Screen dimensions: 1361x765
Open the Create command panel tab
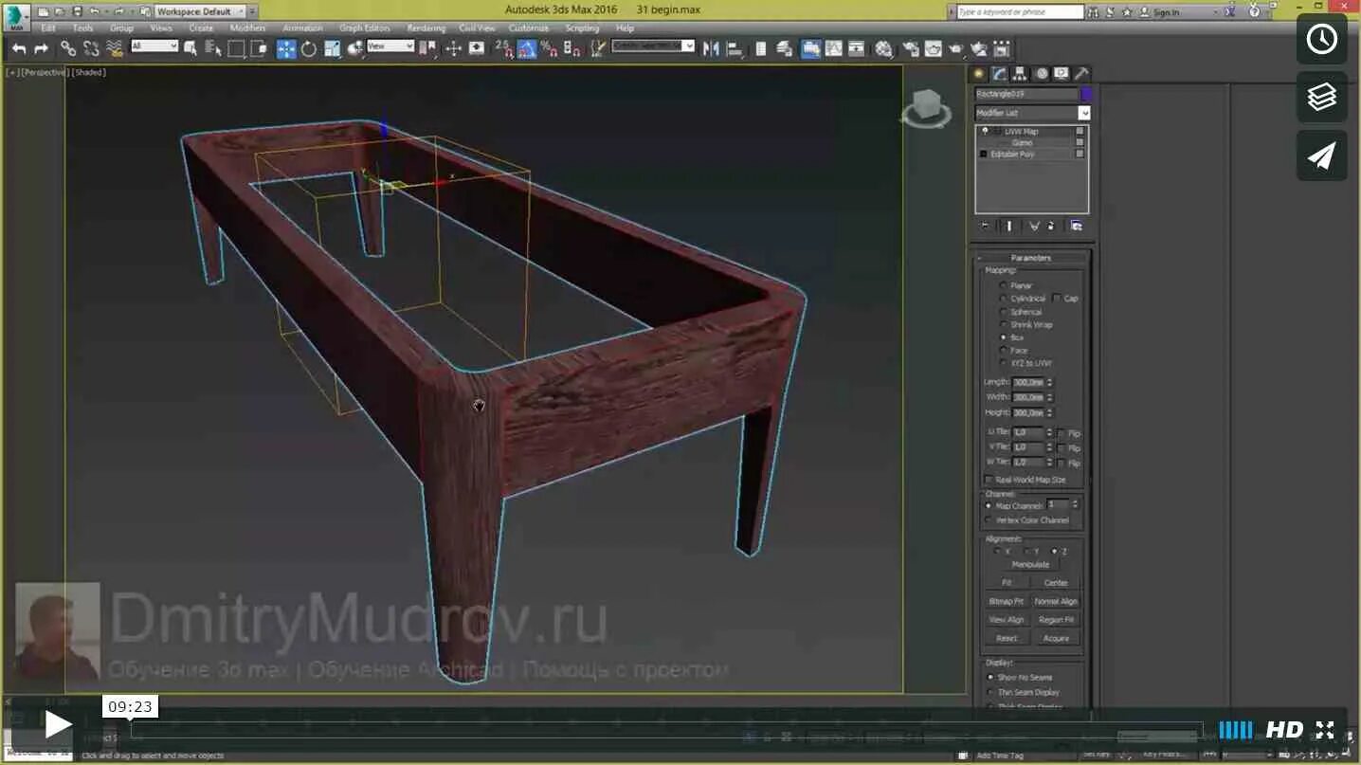pos(979,73)
